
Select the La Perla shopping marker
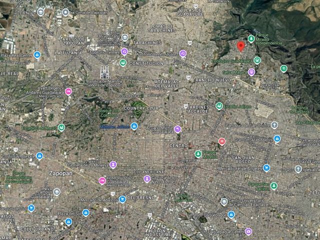68,221
